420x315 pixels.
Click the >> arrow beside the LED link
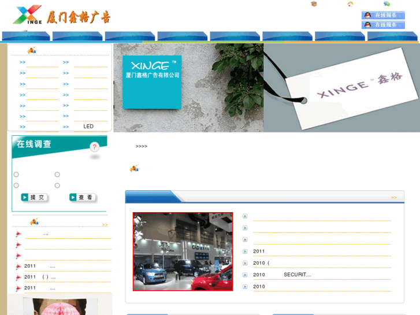click(66, 127)
